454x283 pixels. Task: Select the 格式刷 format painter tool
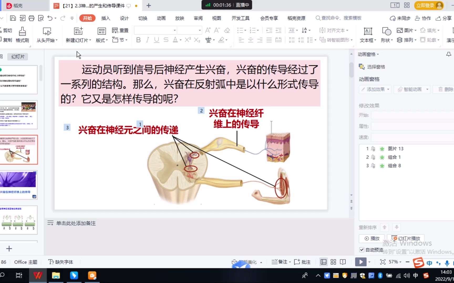tap(22, 35)
